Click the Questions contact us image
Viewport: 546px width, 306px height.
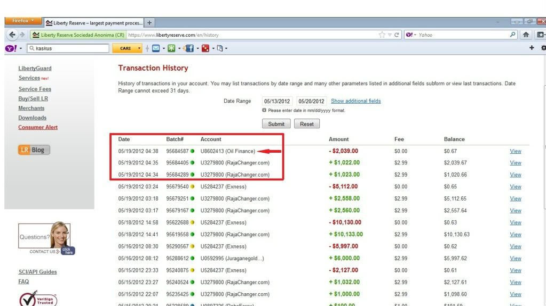point(46,238)
